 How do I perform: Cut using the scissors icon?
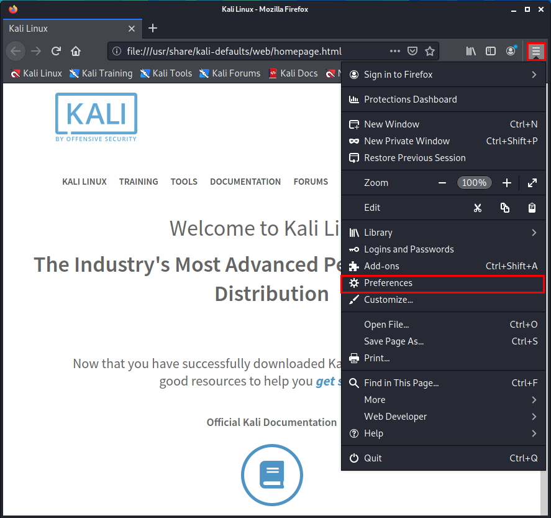(477, 208)
